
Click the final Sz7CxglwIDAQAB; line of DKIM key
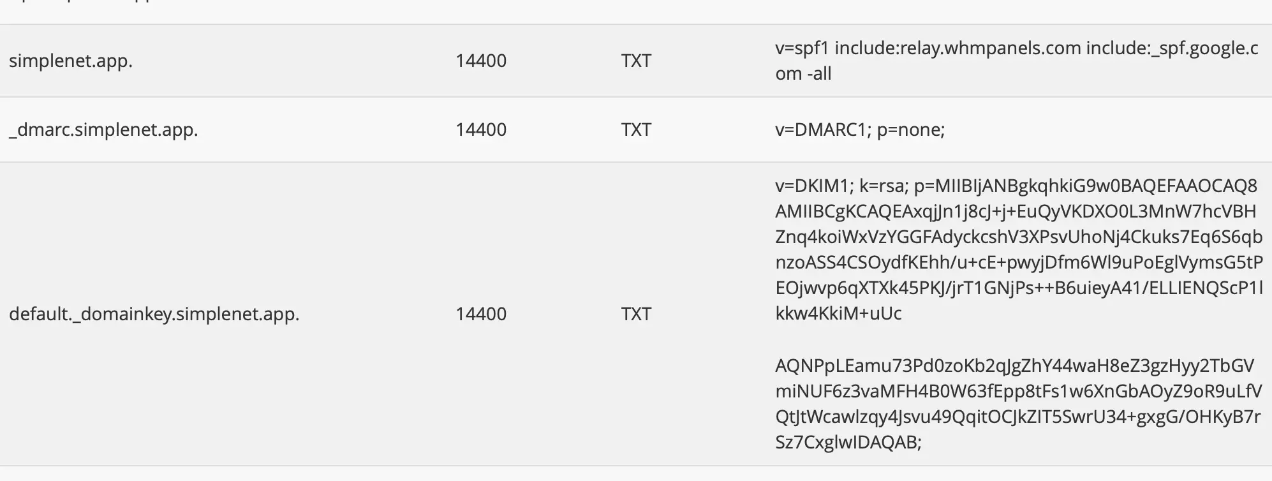[x=848, y=442]
